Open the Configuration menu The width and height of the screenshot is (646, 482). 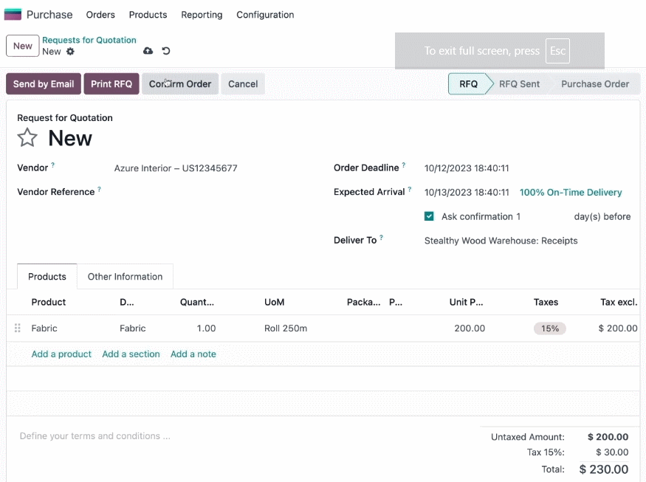pyautogui.click(x=265, y=15)
